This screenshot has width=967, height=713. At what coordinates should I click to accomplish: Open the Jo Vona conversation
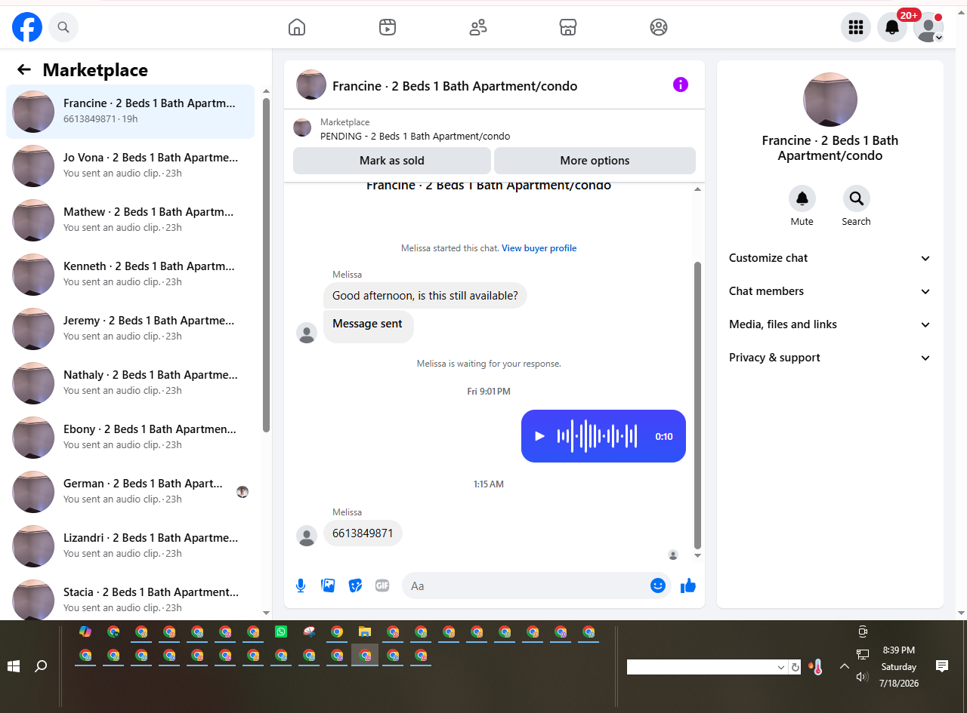click(x=130, y=166)
